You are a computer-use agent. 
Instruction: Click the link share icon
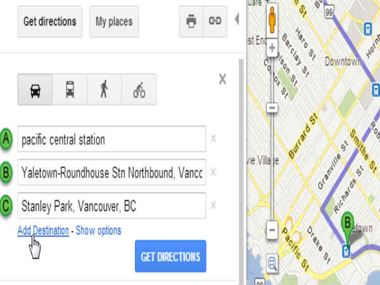215,22
